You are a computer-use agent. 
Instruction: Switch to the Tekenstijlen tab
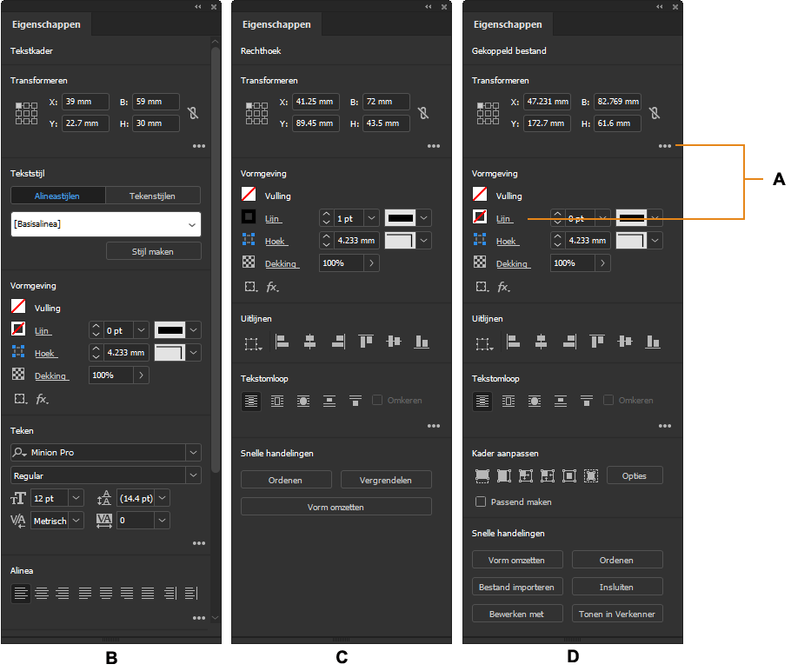point(152,196)
